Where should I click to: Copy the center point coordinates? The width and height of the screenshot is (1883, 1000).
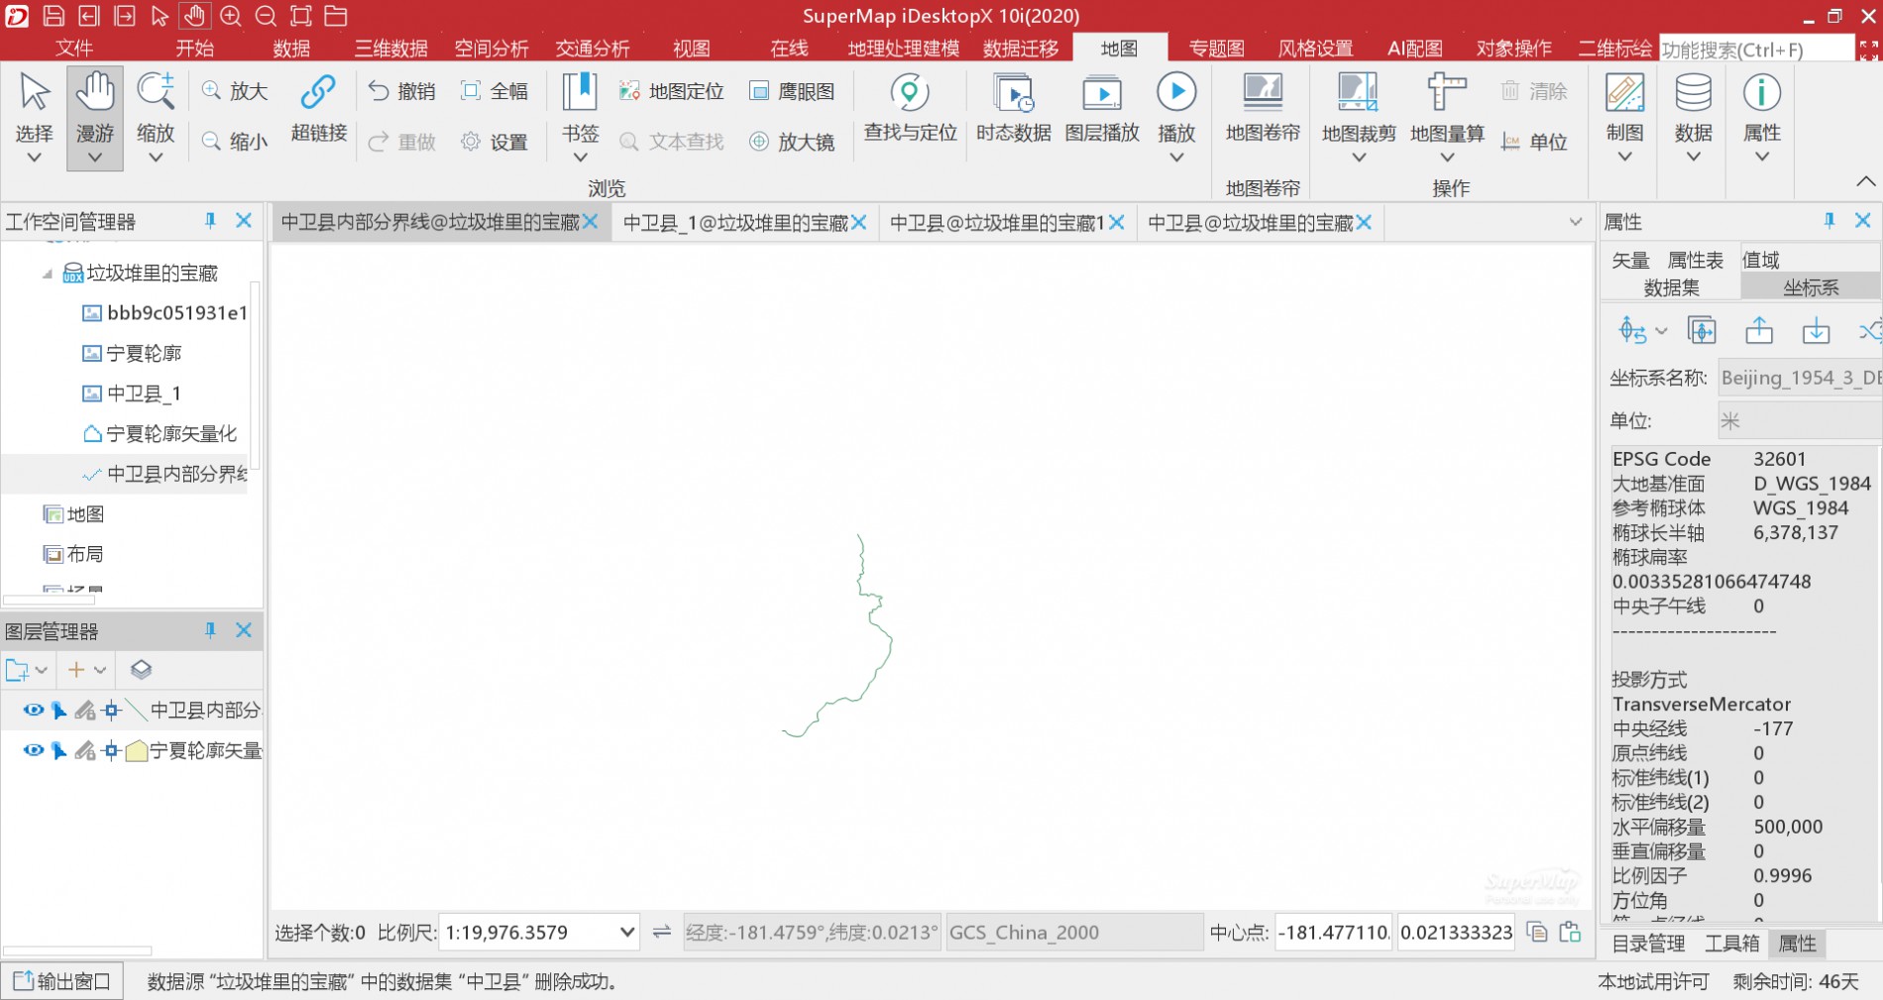click(x=1537, y=932)
